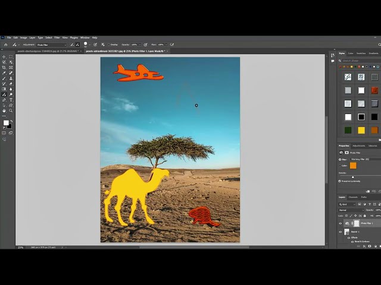Switch to the Channels tab
This screenshot has width=381, height=285.
click(x=353, y=197)
